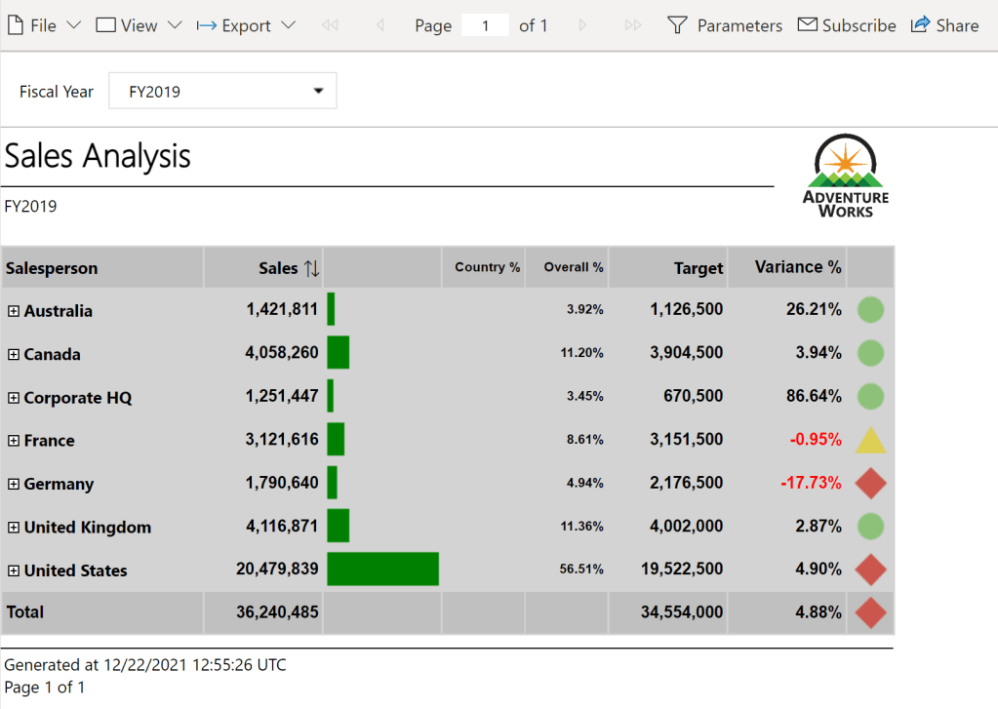Click the Subscribe envelope button
Screen dimensions: 998x709
(847, 25)
